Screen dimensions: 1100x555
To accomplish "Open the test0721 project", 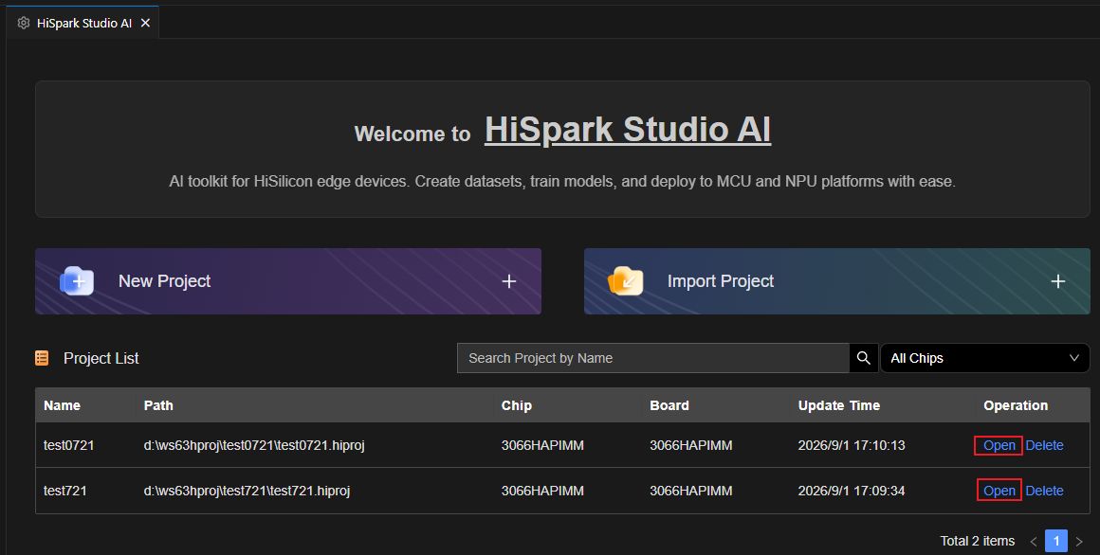I will coord(999,446).
